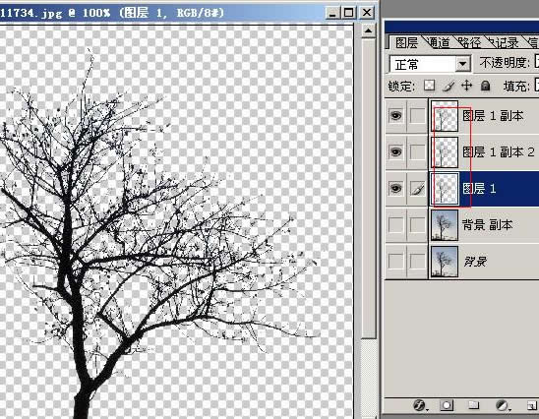Click the lock all padlock icon

[485, 86]
